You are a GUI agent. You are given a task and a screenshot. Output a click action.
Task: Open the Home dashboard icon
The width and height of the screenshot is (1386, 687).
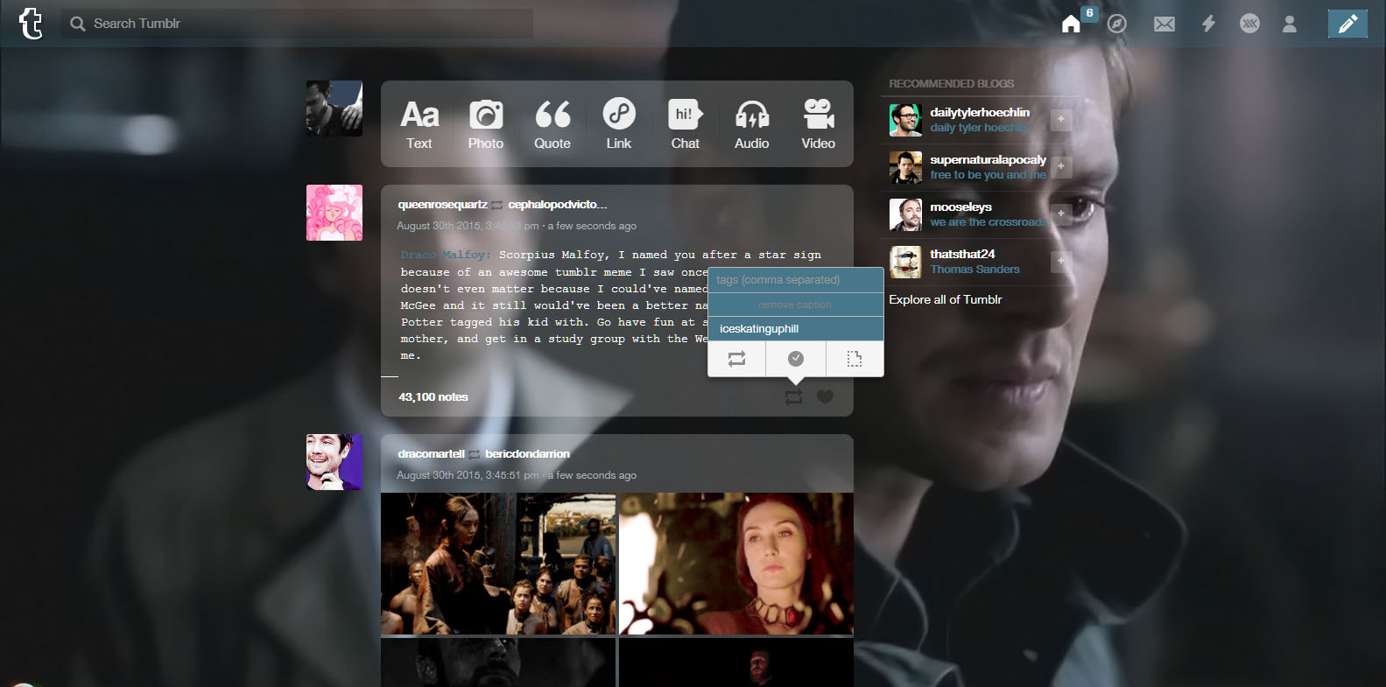(1071, 24)
